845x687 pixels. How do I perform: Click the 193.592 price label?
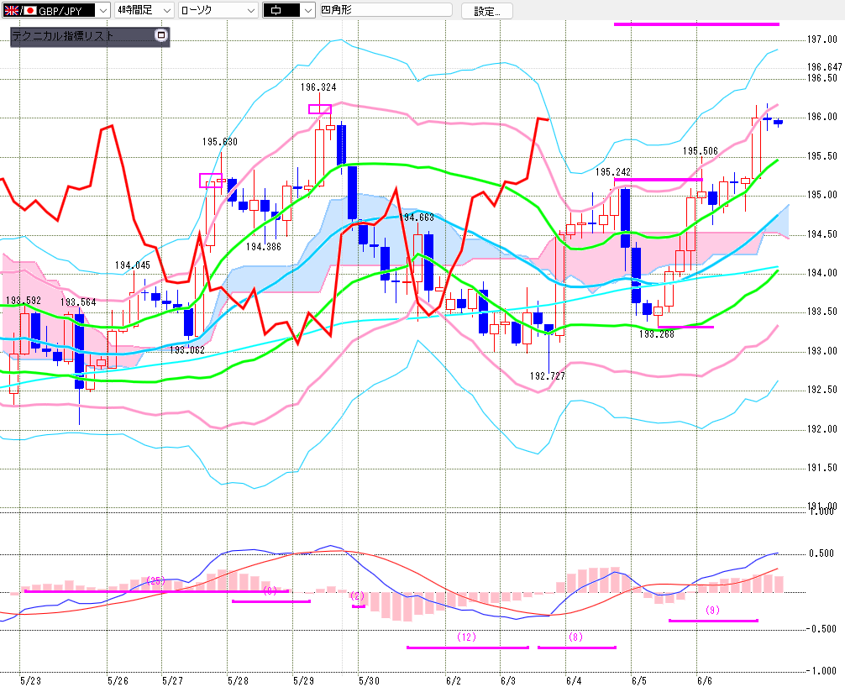[24, 300]
